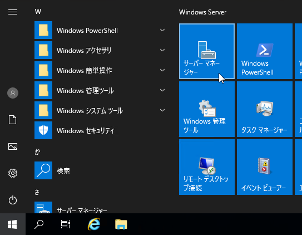Screen dimensions: 302x235
Task: Launch Internet Explorer from the taskbar
Action: [94, 224]
